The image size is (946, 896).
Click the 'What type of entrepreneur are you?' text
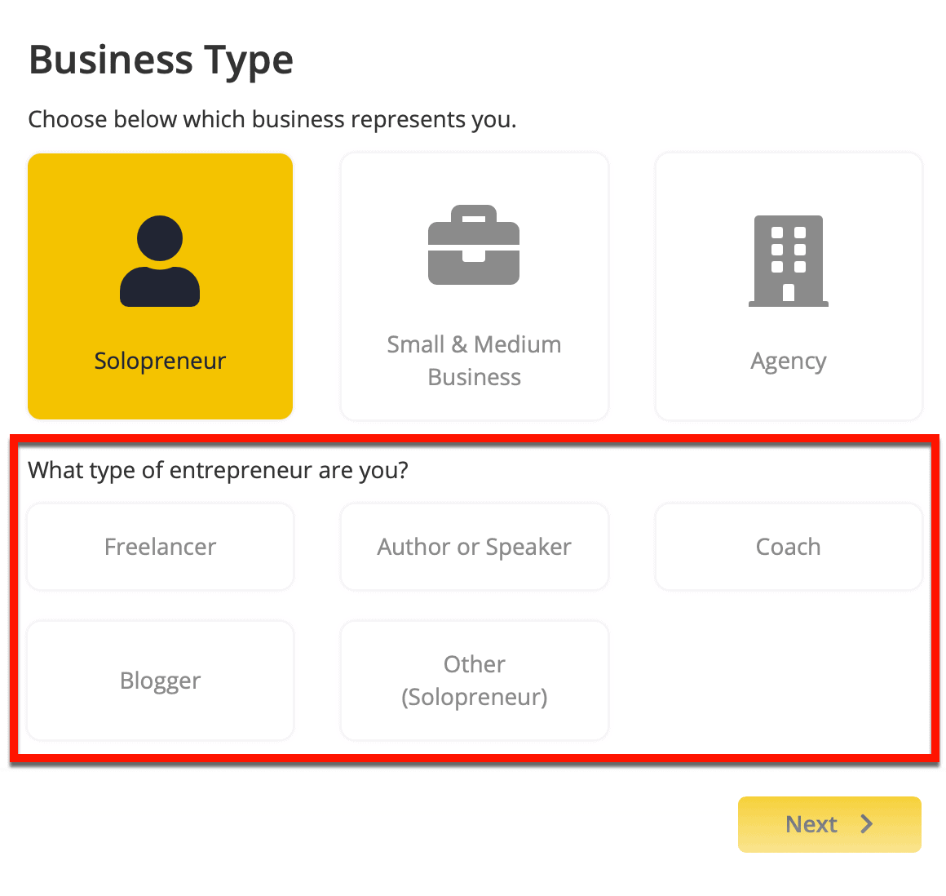pyautogui.click(x=219, y=470)
